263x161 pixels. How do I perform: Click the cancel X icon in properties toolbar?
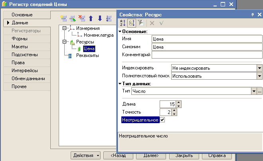pyautogui.click(x=152, y=23)
